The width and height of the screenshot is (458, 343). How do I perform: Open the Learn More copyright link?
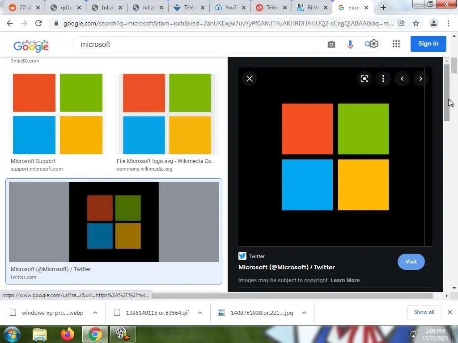click(x=345, y=280)
